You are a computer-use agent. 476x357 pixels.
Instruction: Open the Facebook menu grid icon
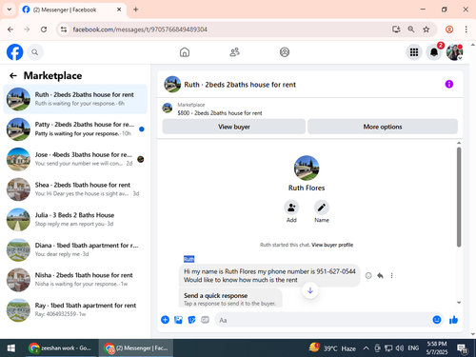414,52
